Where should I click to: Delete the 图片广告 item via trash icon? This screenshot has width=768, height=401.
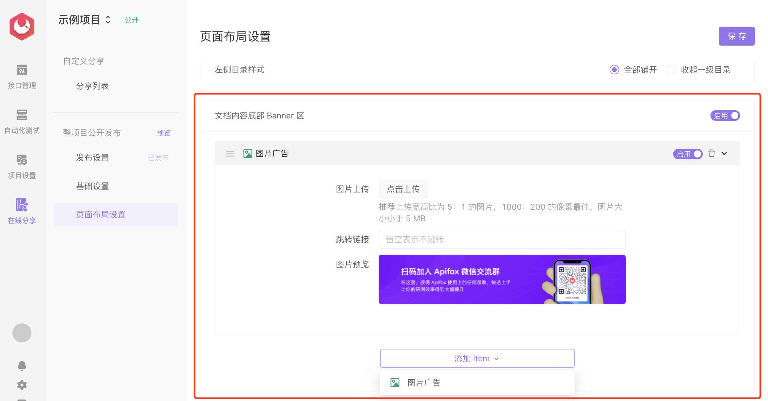pyautogui.click(x=712, y=153)
